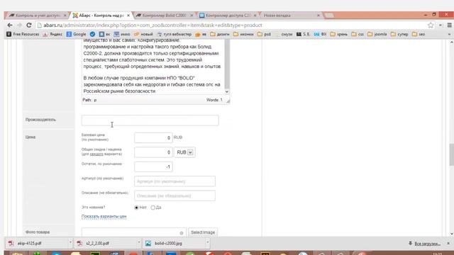This screenshot has height=255, width=454.
Task: Open downloaded file s2_2_2.00.pdf
Action: click(105, 244)
